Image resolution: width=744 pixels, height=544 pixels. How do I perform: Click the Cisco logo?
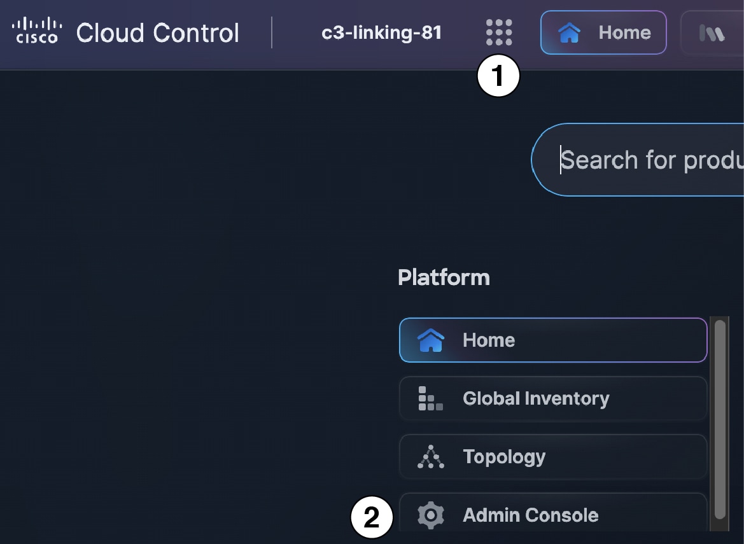(37, 31)
